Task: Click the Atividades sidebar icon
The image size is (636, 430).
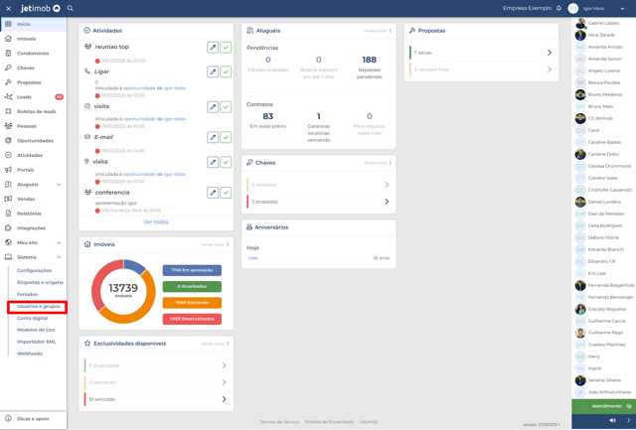Action: pyautogui.click(x=8, y=155)
